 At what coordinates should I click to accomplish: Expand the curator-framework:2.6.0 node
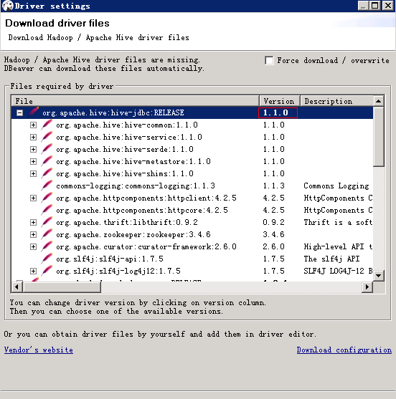33,246
